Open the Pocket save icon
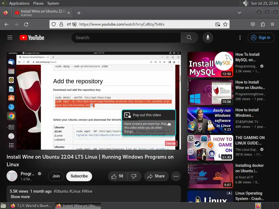This screenshot has height=209, width=279. 253,24
